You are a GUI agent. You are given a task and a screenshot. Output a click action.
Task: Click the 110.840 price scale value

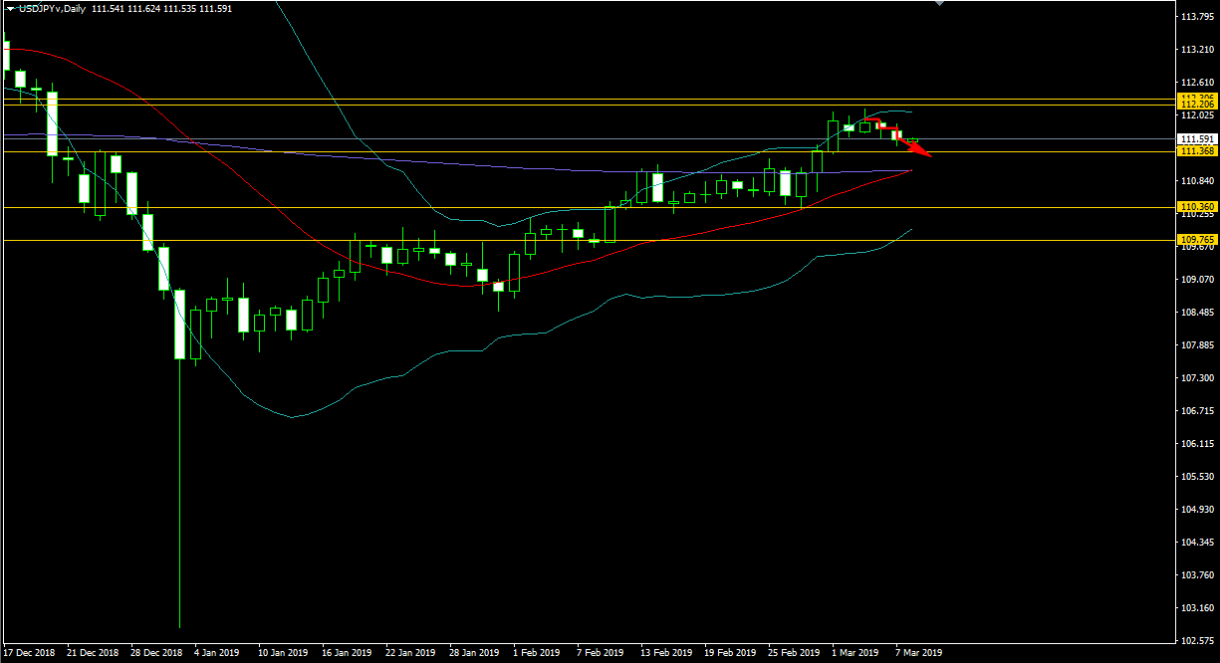click(1196, 181)
